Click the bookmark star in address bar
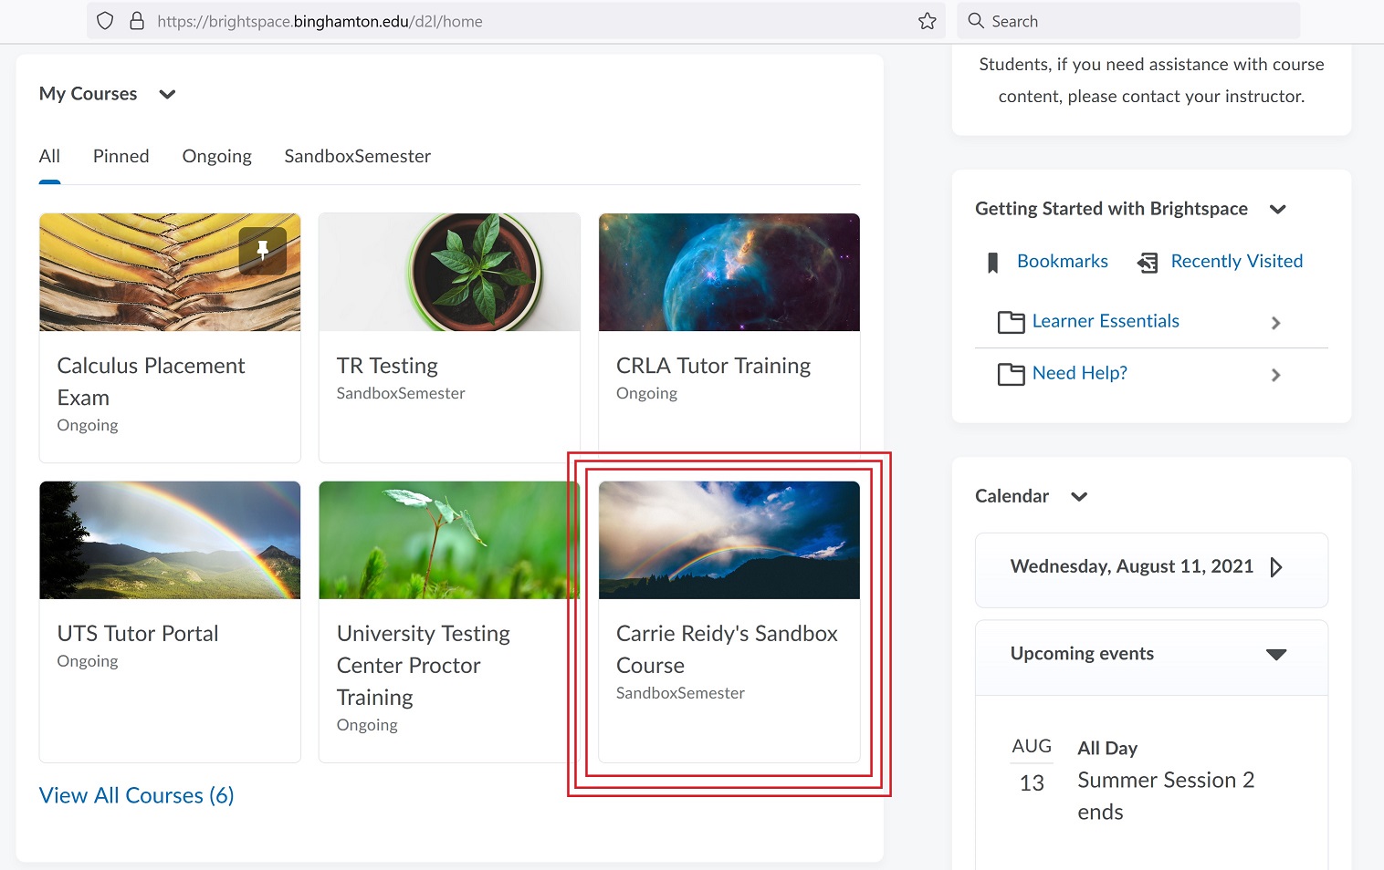The image size is (1384, 870). pyautogui.click(x=927, y=21)
